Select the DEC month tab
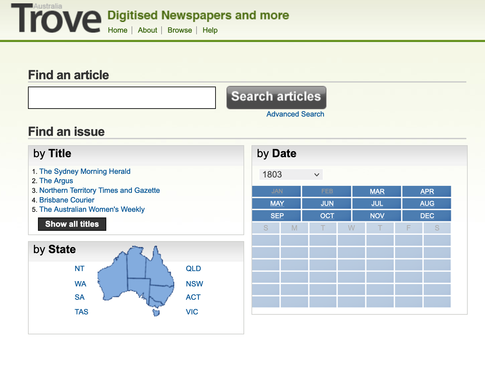This screenshot has width=485, height=365. pos(427,216)
